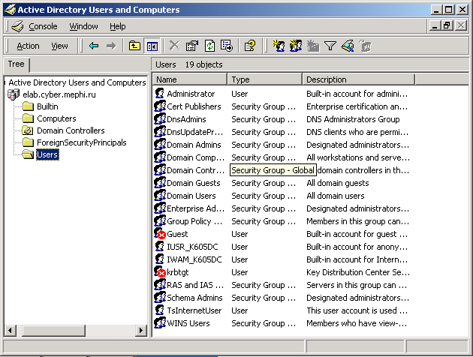Image resolution: width=473 pixels, height=357 pixels.
Task: Create a new group via toolbar icon
Action: 296,46
